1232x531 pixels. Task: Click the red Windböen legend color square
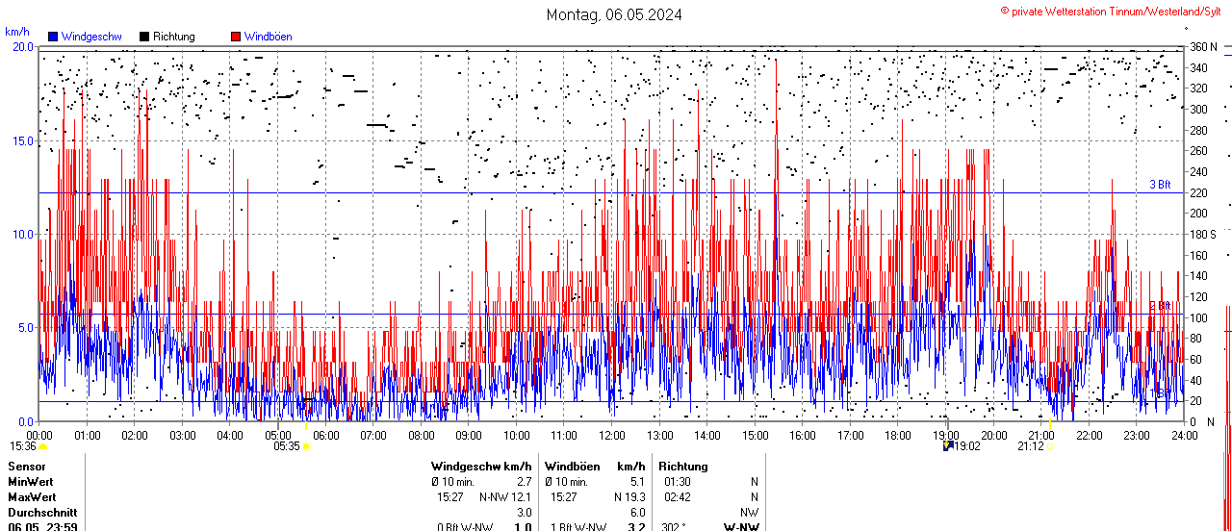pyautogui.click(x=236, y=37)
